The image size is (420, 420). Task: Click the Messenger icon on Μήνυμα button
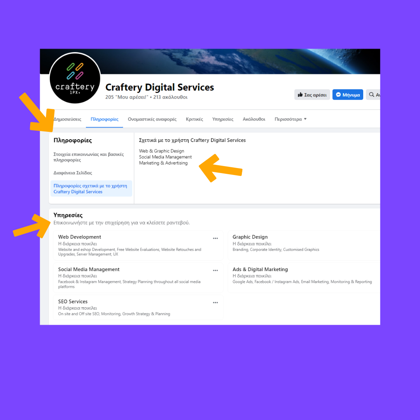338,94
